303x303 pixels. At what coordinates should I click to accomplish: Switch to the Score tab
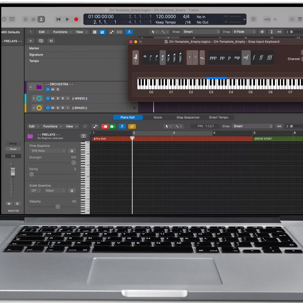[158, 117]
